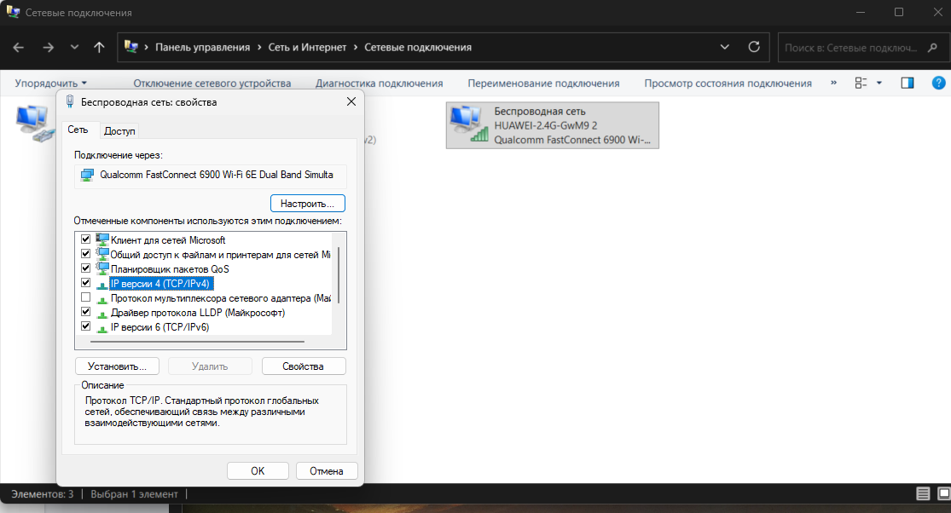Expand the address bar history dropdown
The image size is (951, 513).
point(725,47)
